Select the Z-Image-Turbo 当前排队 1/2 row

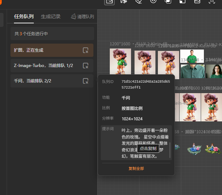(x=52, y=66)
